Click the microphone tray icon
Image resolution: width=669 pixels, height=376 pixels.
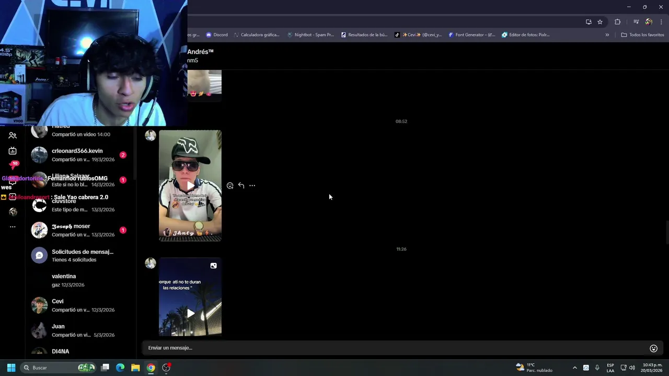[597, 368]
